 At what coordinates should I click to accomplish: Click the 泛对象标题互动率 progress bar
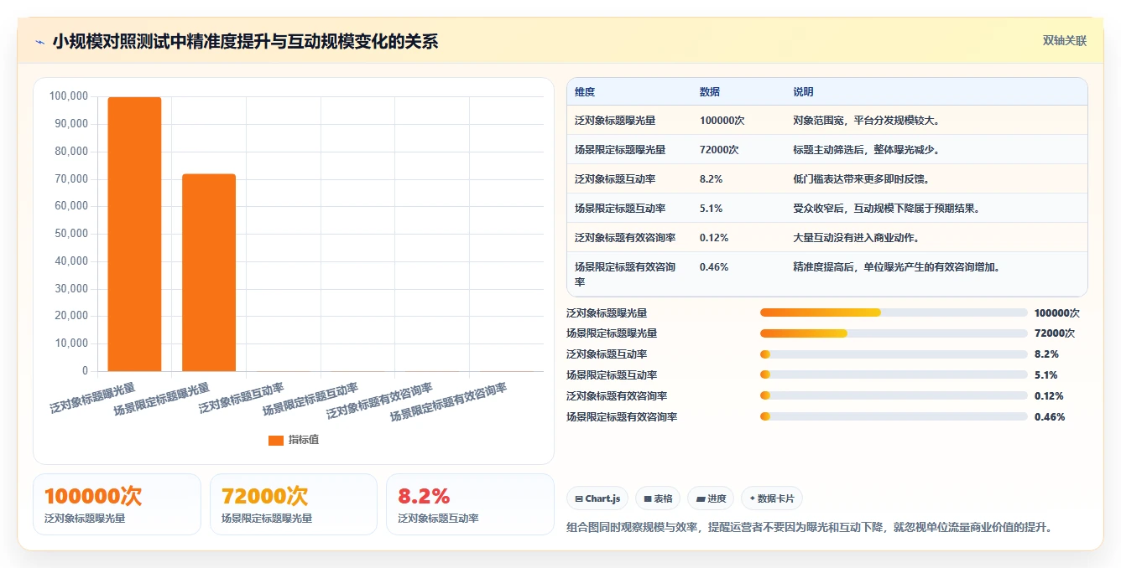pyautogui.click(x=894, y=354)
